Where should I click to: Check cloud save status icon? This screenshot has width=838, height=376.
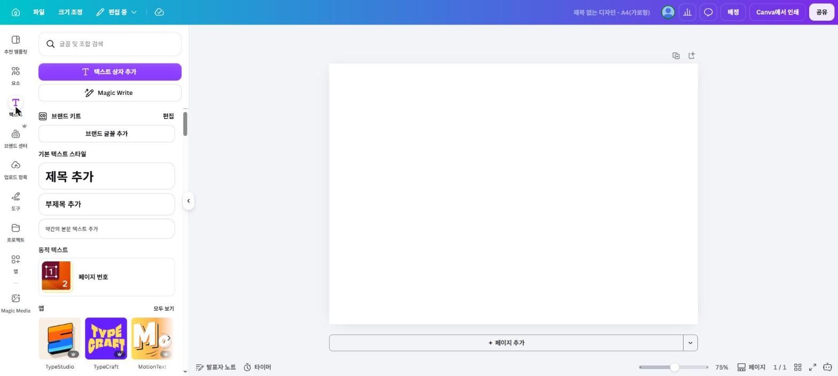(159, 12)
